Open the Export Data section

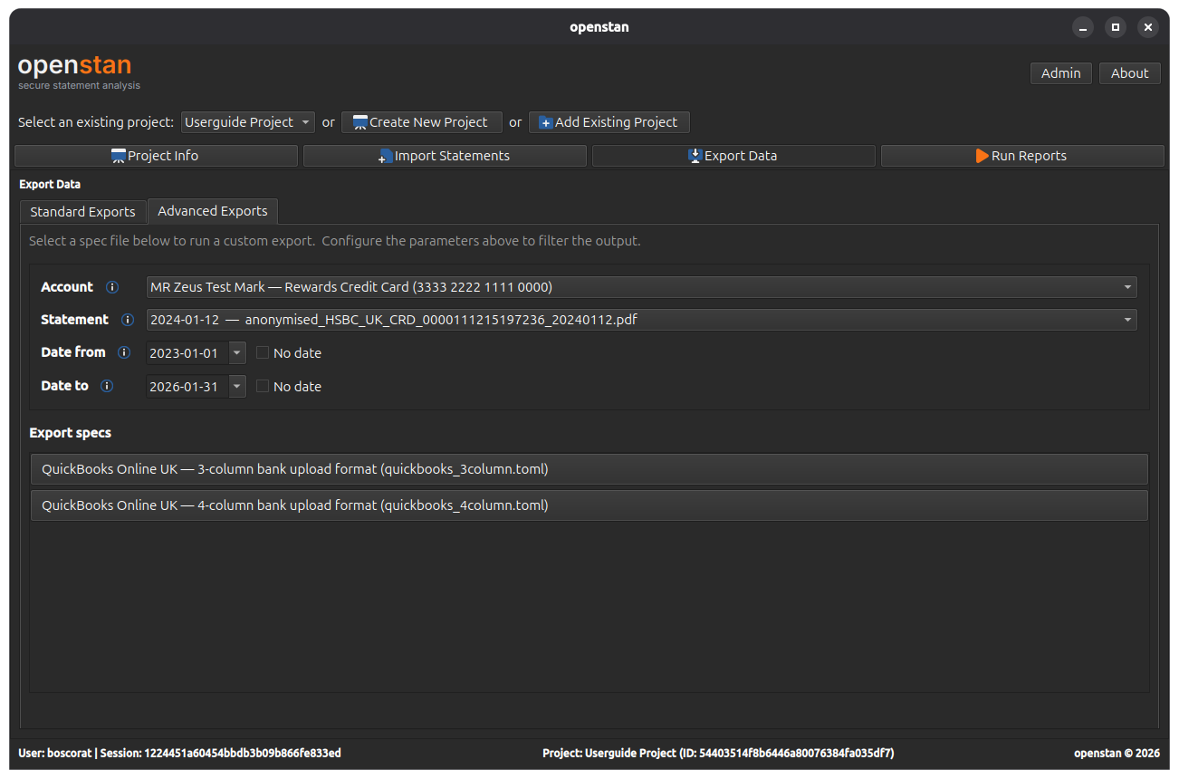coord(733,156)
